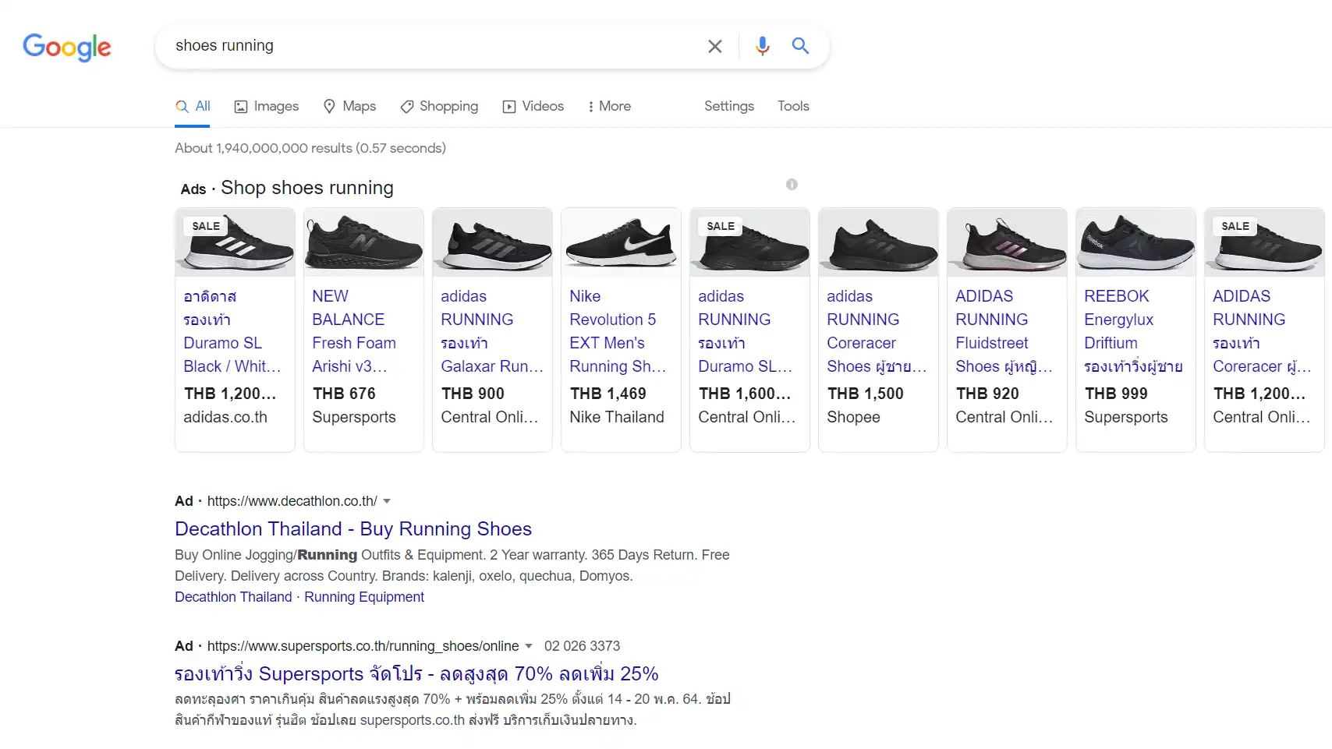
Task: Open adidas Galaxar Run shoe image
Action: 492,242
